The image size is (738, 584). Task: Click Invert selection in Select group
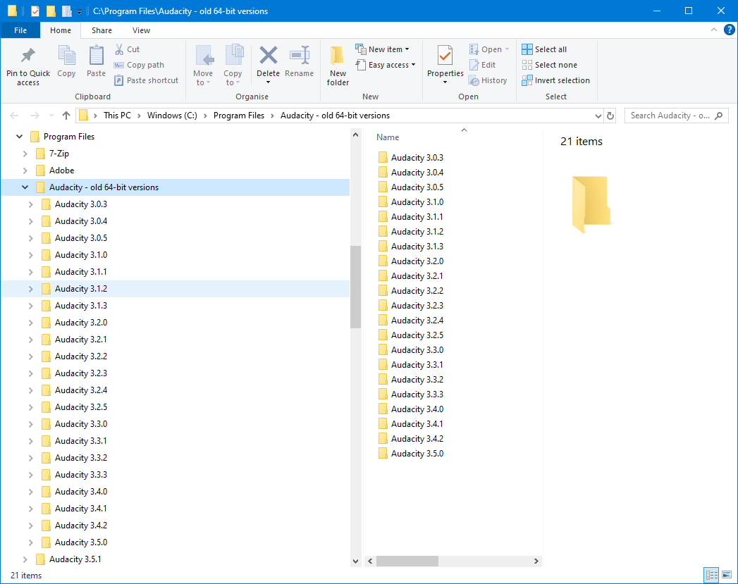click(555, 80)
